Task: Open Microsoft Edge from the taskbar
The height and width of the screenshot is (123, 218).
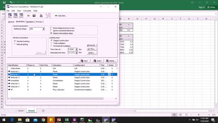Action: point(12,120)
